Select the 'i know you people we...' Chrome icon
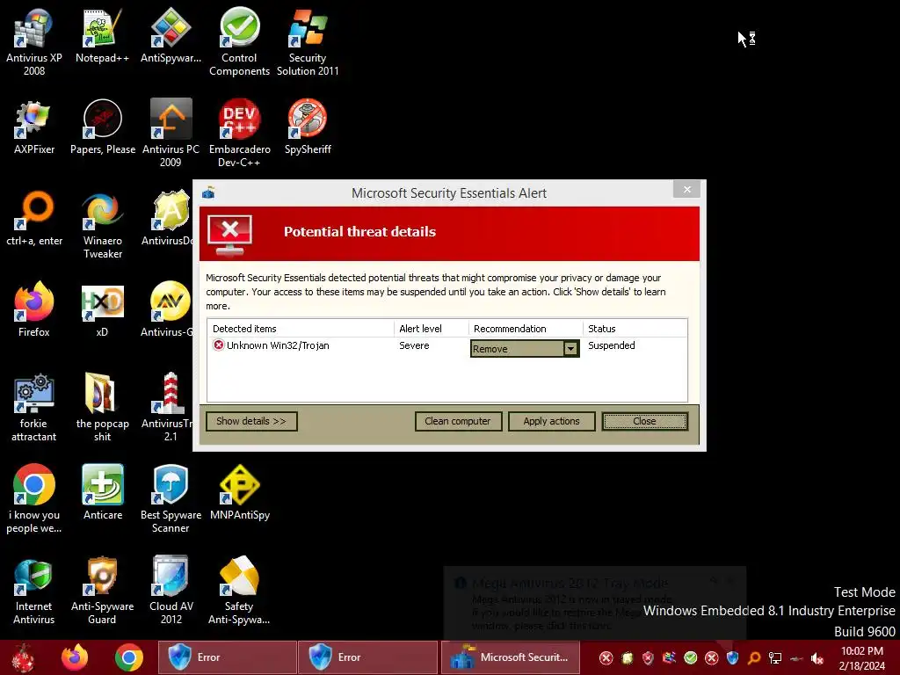This screenshot has width=900, height=675. click(x=34, y=499)
